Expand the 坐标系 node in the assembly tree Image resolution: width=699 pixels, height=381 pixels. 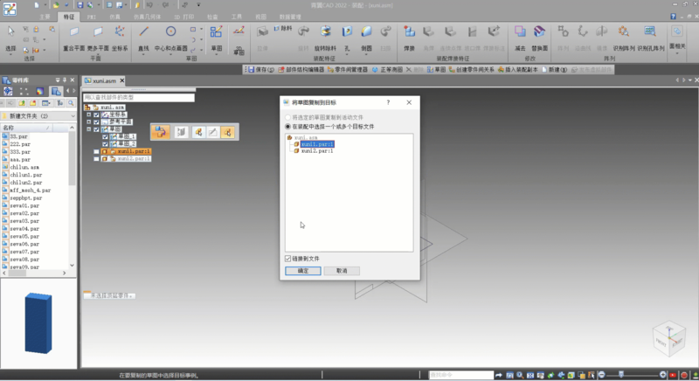click(88, 114)
